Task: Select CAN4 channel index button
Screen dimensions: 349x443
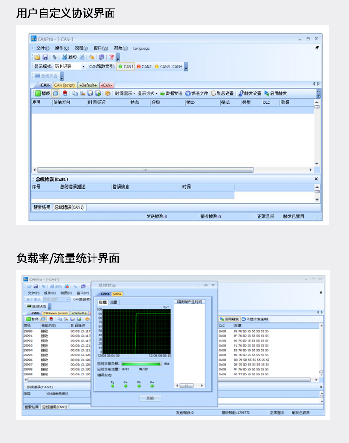Action: coord(177,67)
